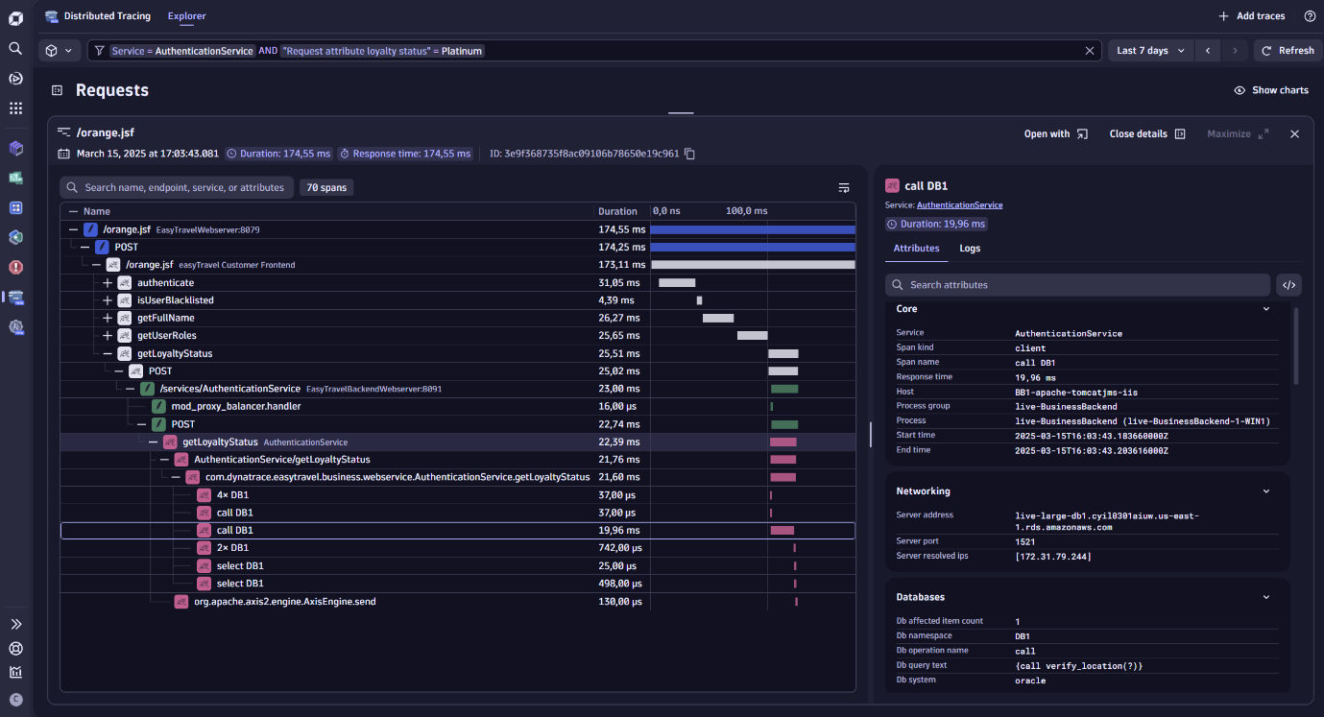This screenshot has height=717, width=1324.
Task: Click the Close details button
Action: point(1140,133)
